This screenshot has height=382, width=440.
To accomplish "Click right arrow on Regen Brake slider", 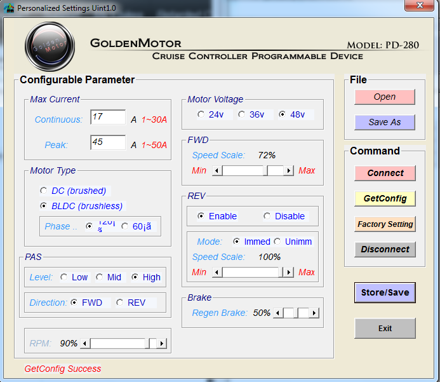I will point(314,313).
